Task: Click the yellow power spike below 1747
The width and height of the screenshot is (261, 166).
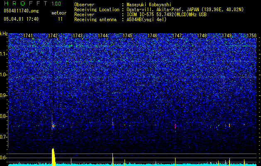Action: click(x=175, y=161)
